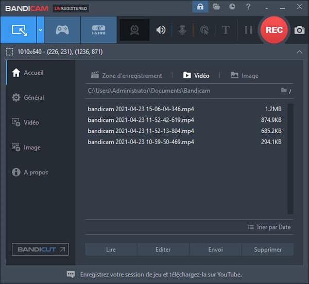The height and width of the screenshot is (284, 309).
Task: Click the Supprimer button
Action: [268, 250]
